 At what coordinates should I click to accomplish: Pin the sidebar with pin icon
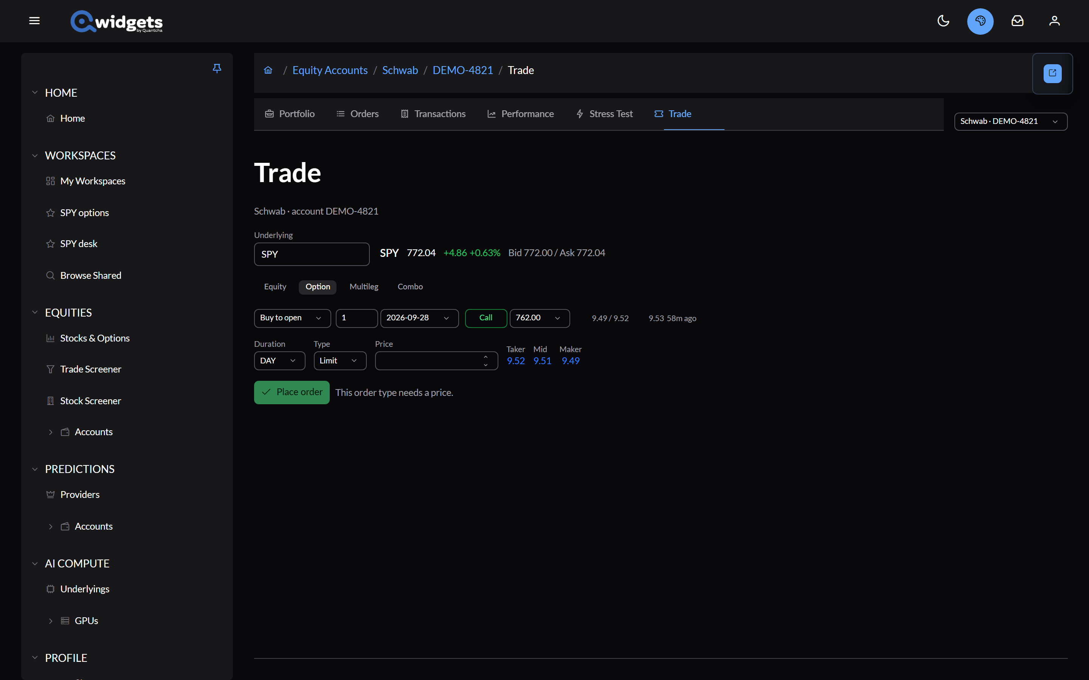(x=217, y=68)
